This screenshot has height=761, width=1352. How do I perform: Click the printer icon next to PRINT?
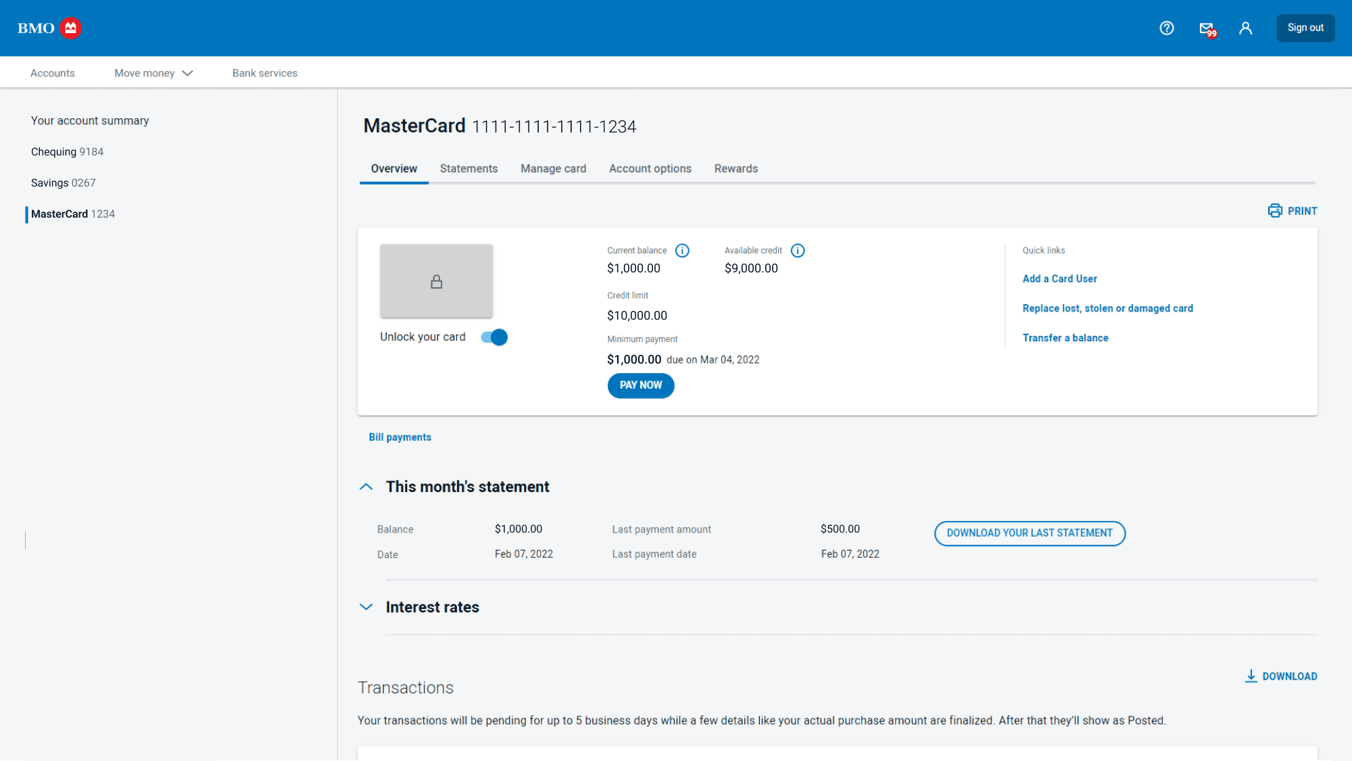pos(1275,211)
